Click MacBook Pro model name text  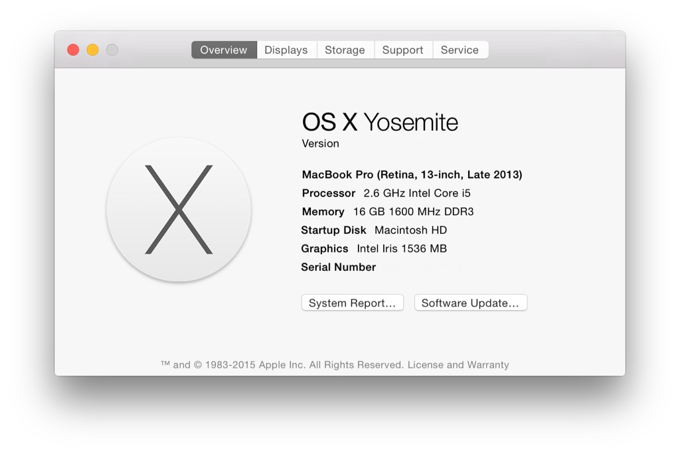point(412,175)
